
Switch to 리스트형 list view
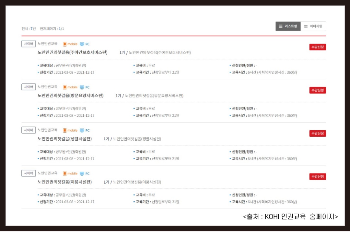[x=288, y=26]
